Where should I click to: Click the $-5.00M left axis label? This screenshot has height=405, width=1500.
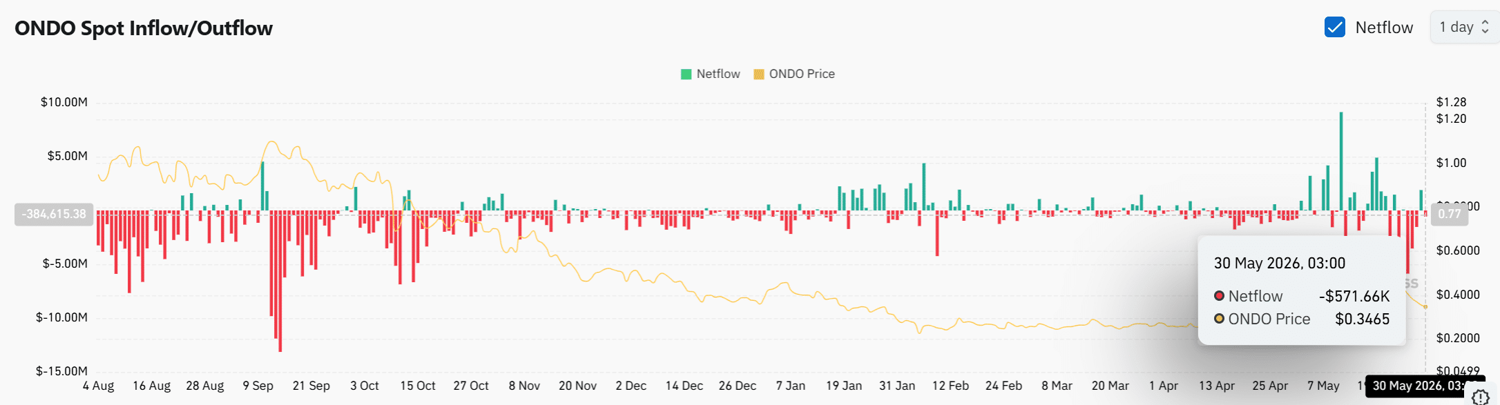(65, 264)
